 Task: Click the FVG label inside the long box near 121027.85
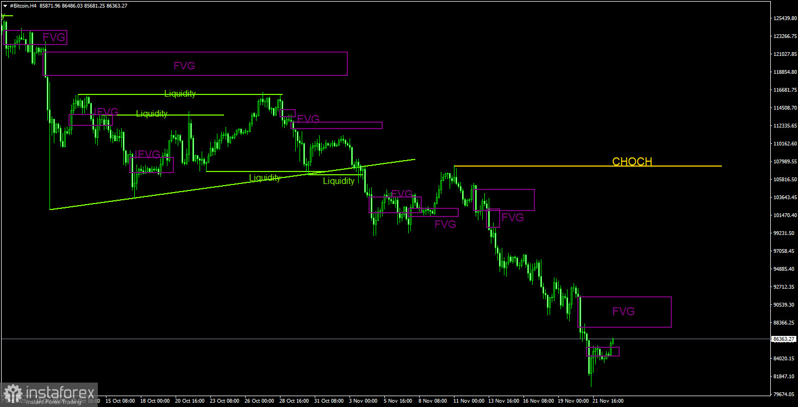click(x=184, y=66)
